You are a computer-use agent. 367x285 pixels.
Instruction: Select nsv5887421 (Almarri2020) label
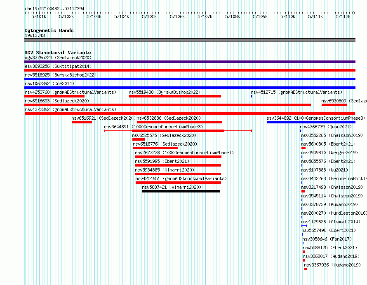(172, 187)
